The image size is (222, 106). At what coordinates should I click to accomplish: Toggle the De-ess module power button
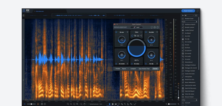(x=116, y=32)
